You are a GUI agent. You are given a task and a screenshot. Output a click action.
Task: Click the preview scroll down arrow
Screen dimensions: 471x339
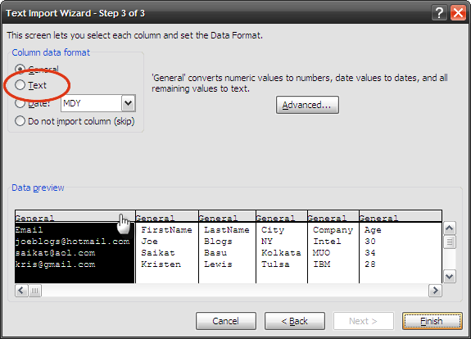tap(450, 276)
